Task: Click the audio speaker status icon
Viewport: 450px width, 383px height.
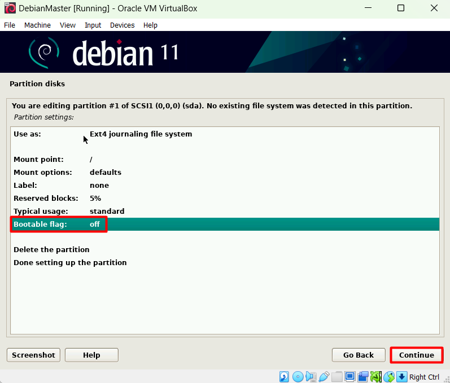Action: pyautogui.click(x=311, y=377)
